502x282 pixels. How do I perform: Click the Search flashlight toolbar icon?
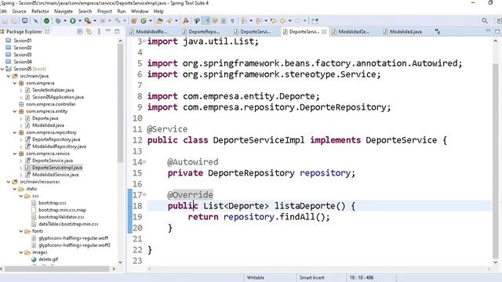pyautogui.click(x=169, y=21)
